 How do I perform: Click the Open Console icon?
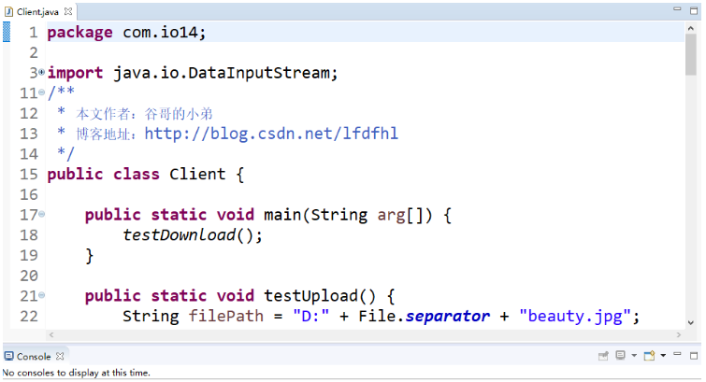tap(649, 357)
